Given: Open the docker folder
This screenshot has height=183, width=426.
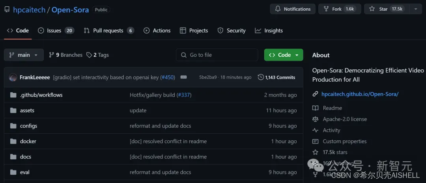Looking at the screenshot, I should (x=28, y=142).
